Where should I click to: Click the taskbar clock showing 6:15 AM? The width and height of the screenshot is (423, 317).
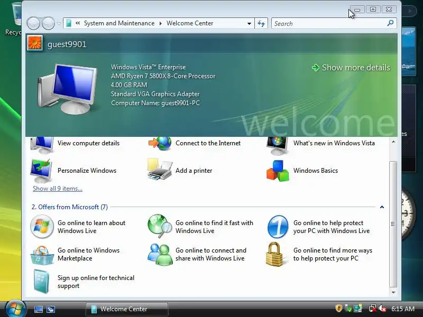[x=403, y=309]
